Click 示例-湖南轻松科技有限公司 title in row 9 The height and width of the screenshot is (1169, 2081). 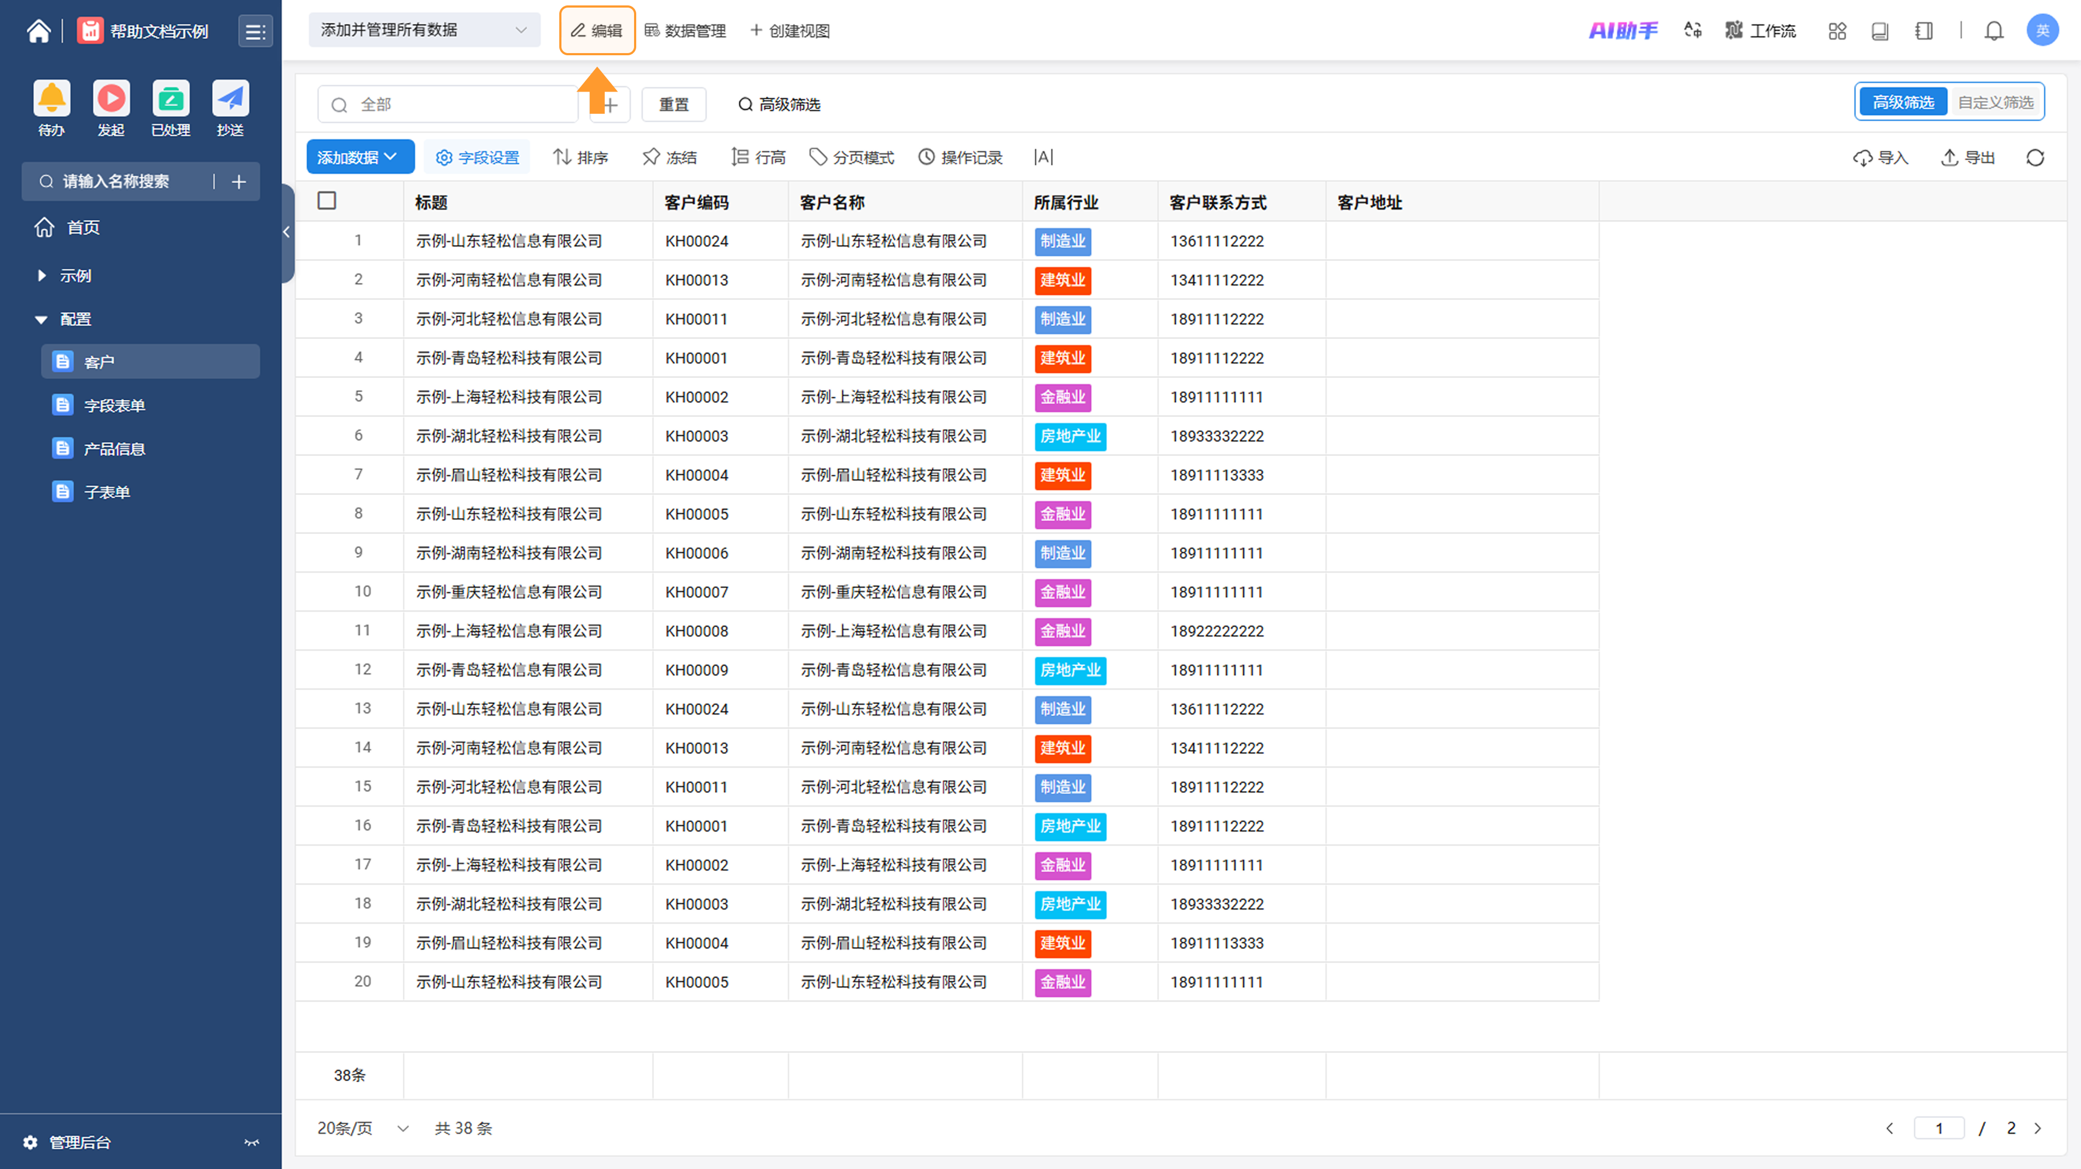(509, 553)
